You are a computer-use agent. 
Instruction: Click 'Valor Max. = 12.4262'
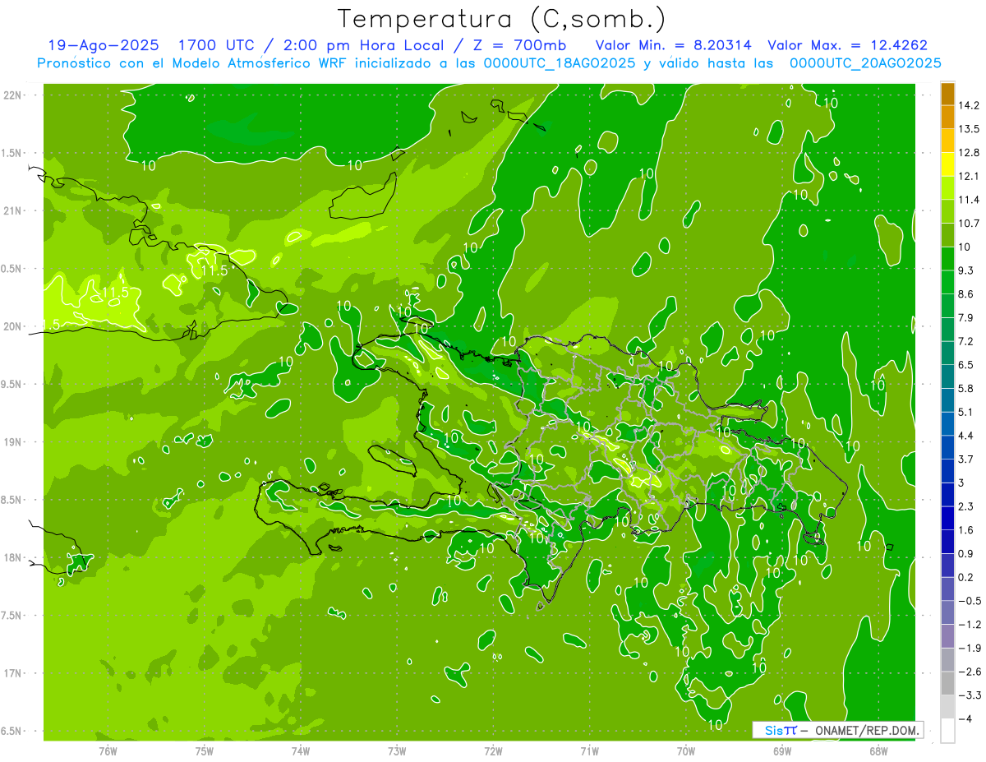click(847, 45)
